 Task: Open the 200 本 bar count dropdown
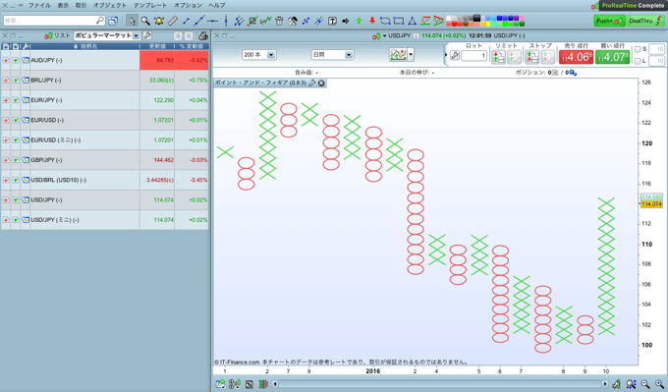pyautogui.click(x=259, y=55)
